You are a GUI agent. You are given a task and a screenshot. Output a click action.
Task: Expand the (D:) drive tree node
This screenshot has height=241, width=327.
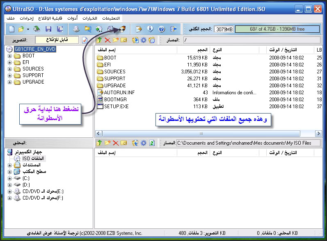point(9,185)
